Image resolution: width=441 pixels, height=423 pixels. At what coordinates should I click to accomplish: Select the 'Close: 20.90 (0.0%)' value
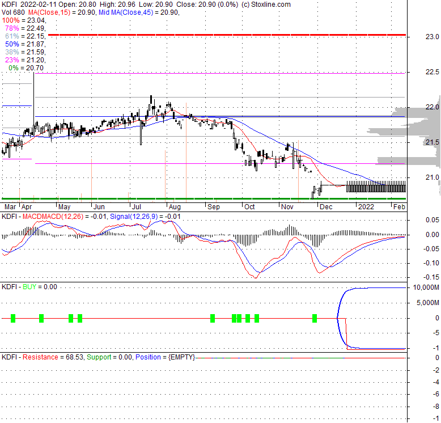pos(207,5)
